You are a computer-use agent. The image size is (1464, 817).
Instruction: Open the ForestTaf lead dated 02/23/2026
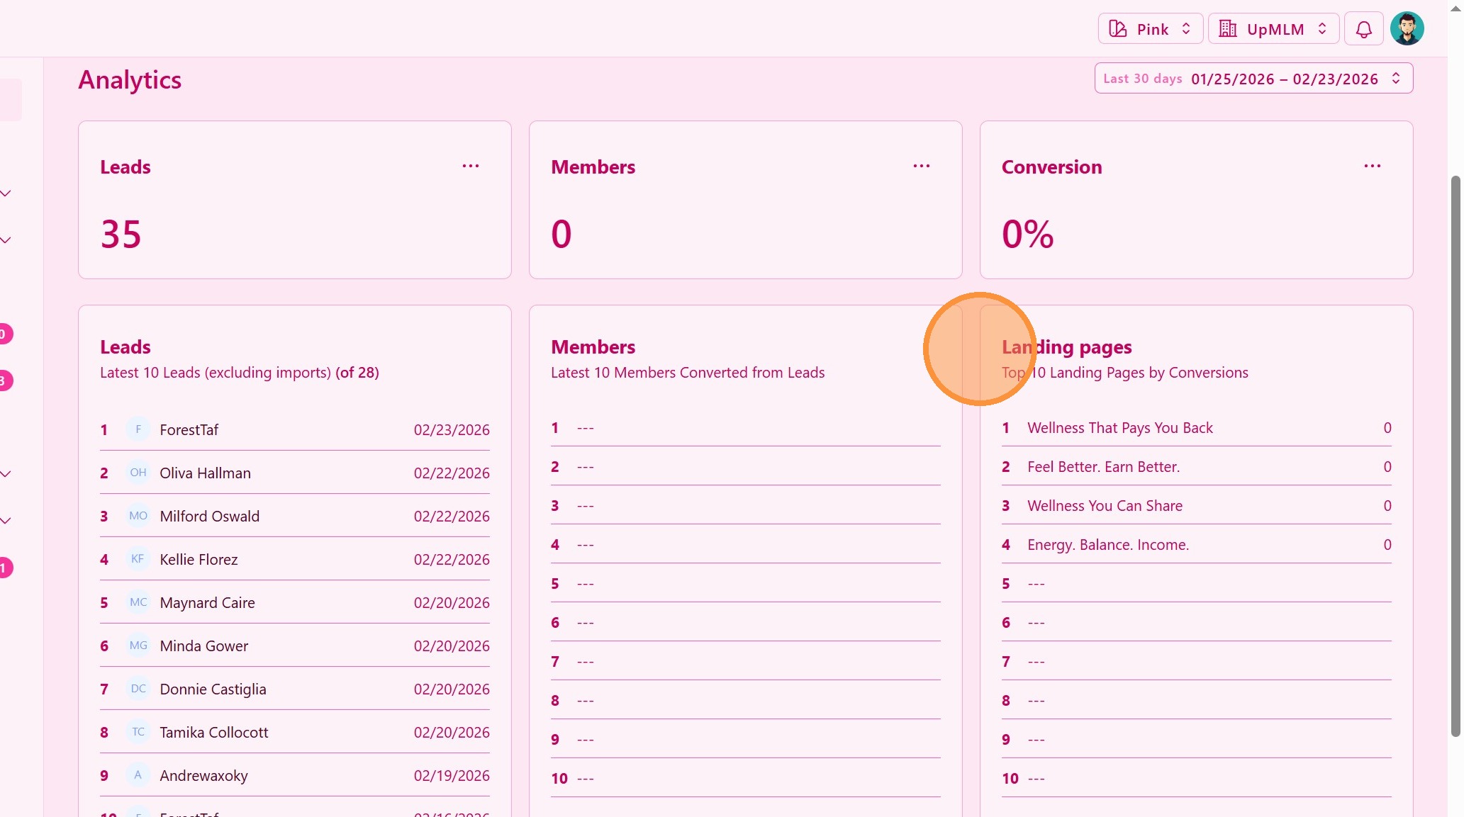189,430
